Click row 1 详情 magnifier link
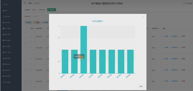 pos(166,36)
